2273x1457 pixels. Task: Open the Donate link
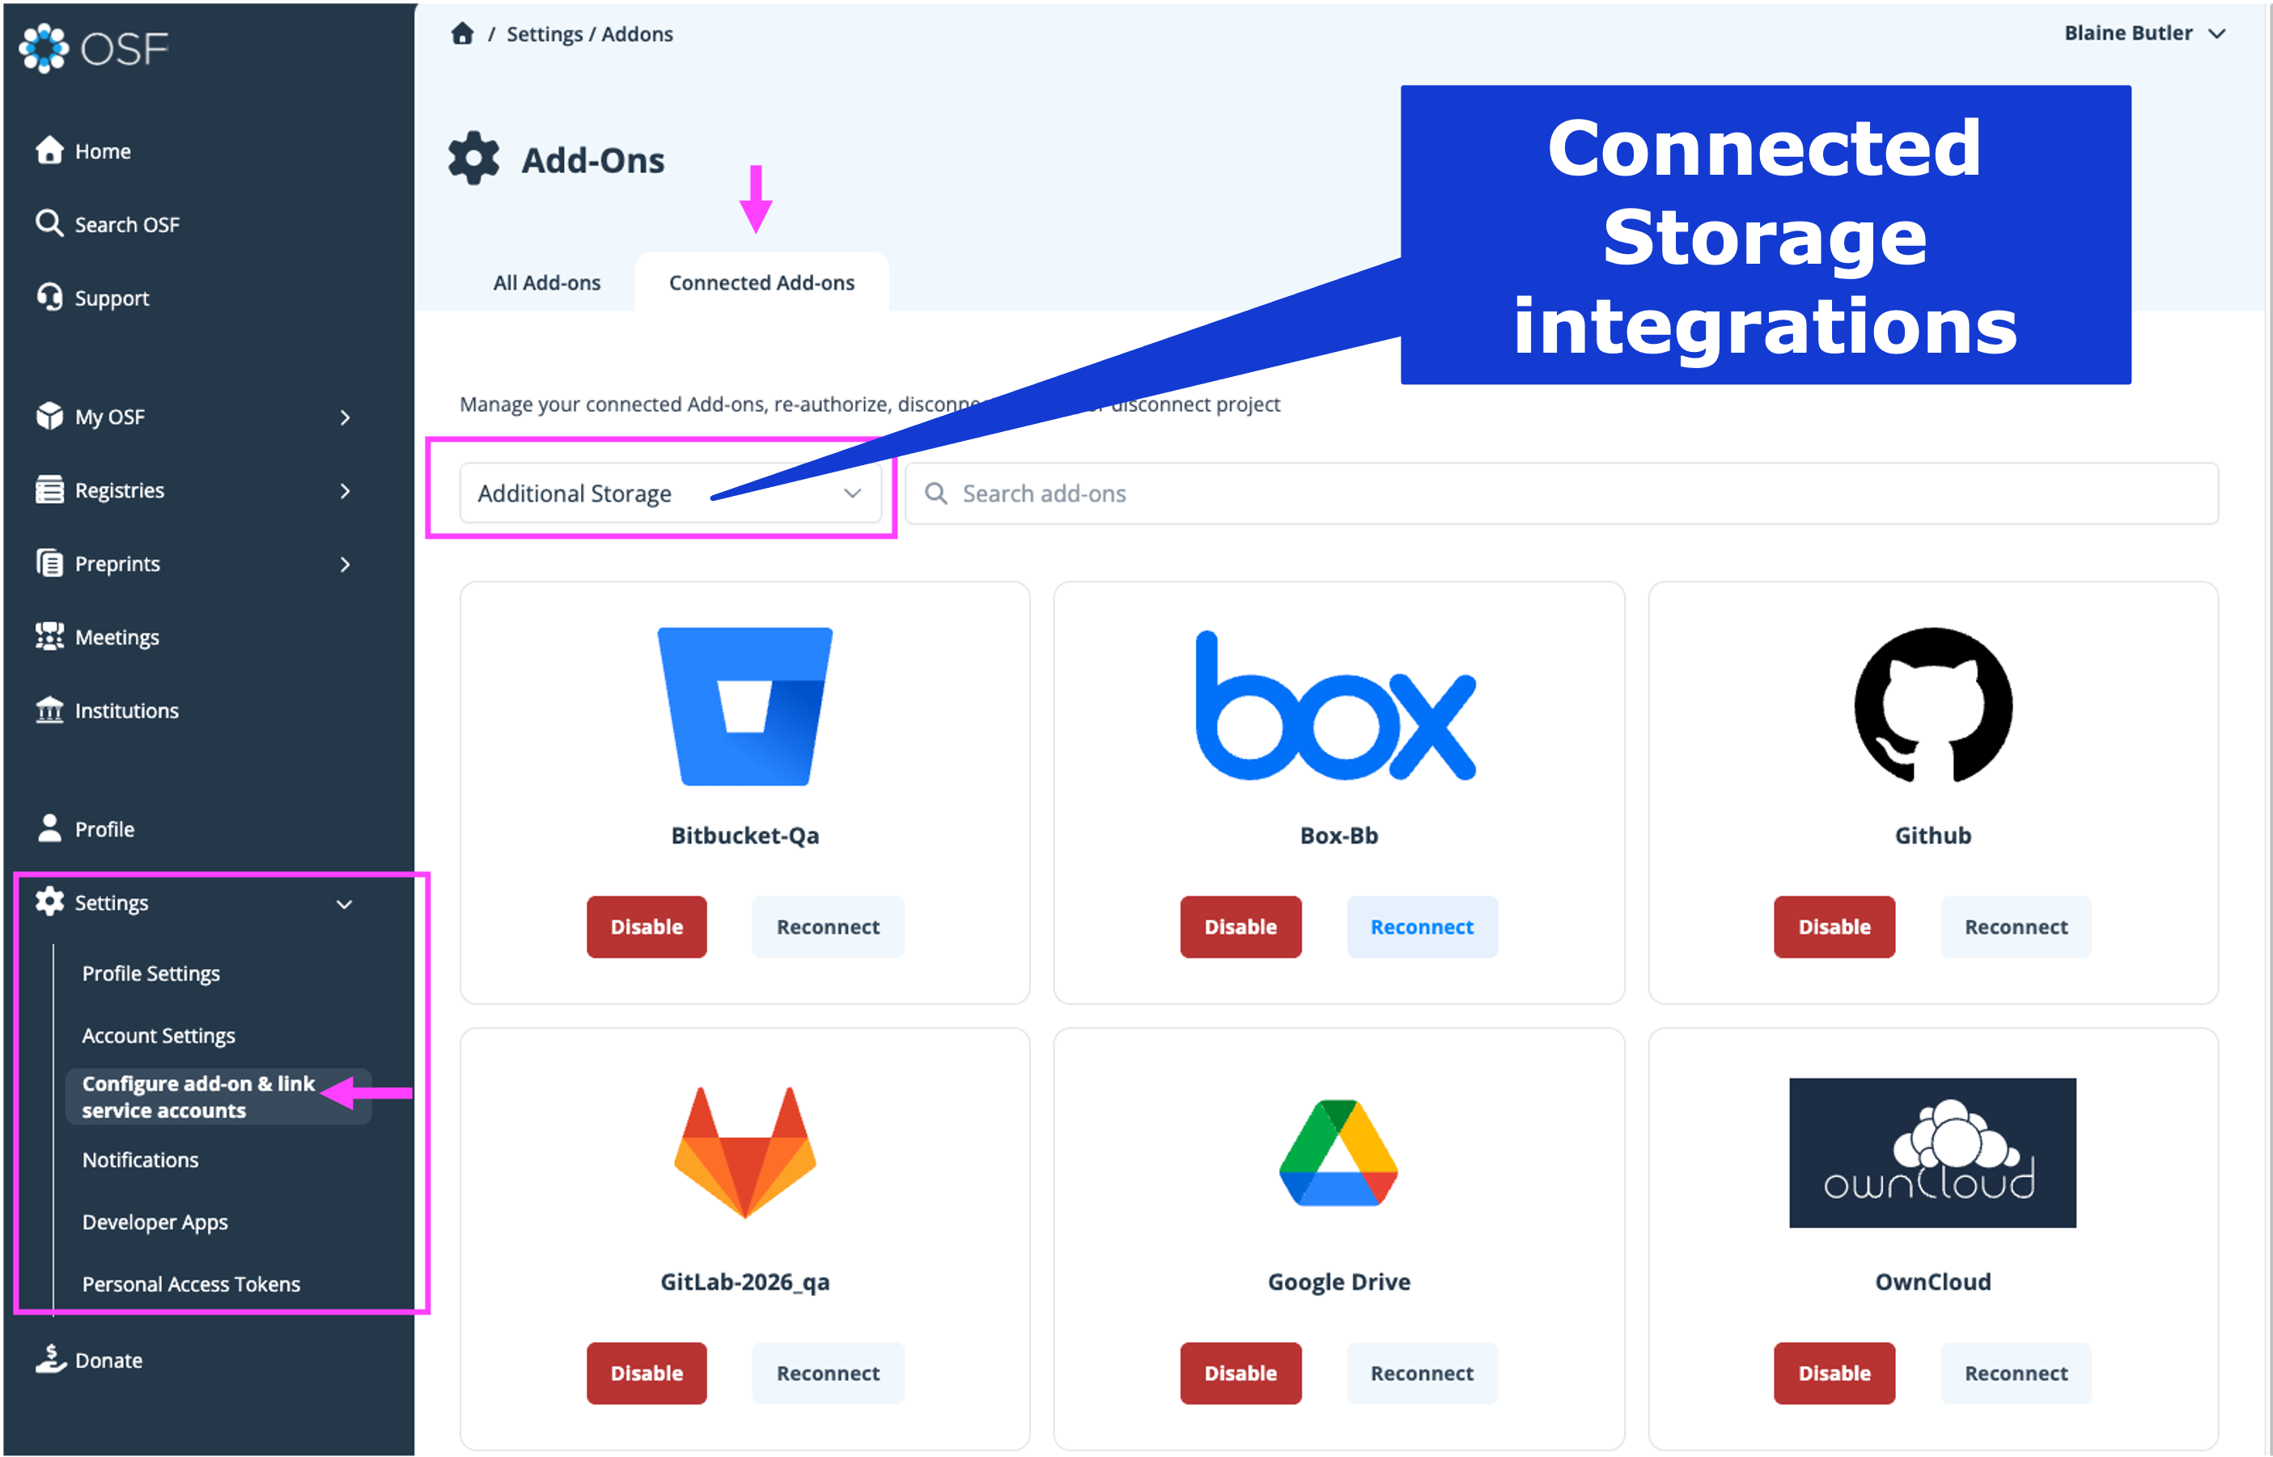108,1361
